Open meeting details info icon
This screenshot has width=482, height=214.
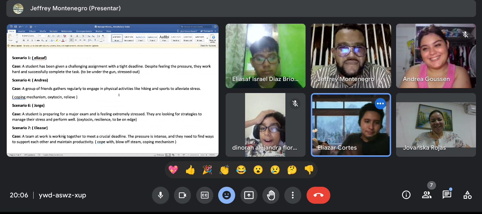pos(406,195)
